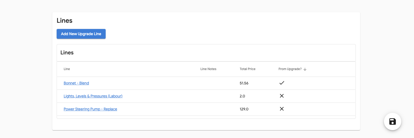Click the Lines section heading above the button
This screenshot has height=138, width=414.
point(64,21)
